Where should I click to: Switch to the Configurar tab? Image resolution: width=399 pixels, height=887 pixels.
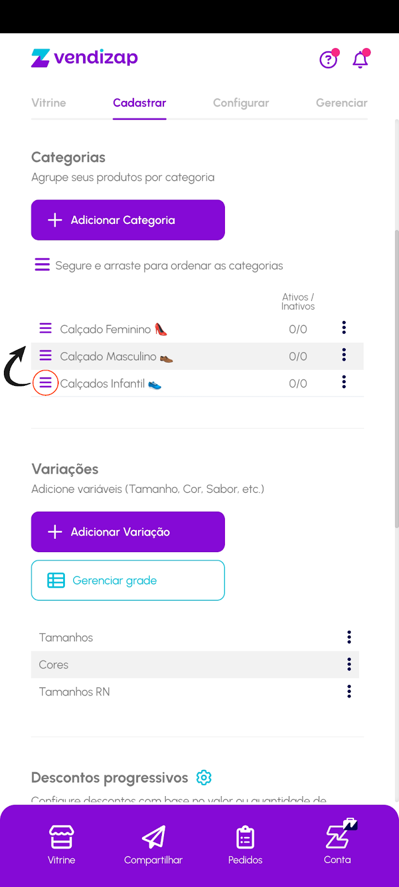click(x=241, y=103)
